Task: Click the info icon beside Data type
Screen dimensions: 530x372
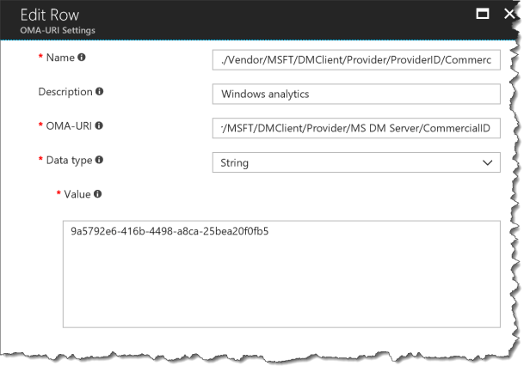Action: tap(100, 161)
